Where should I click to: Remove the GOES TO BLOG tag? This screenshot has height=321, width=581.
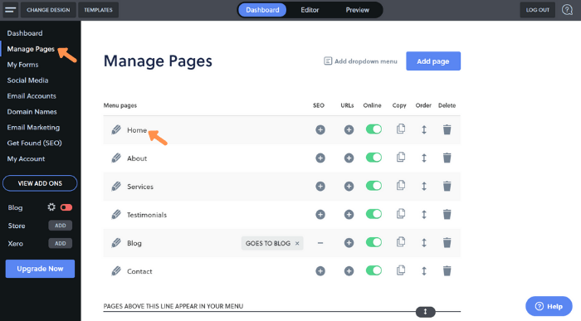pyautogui.click(x=297, y=243)
